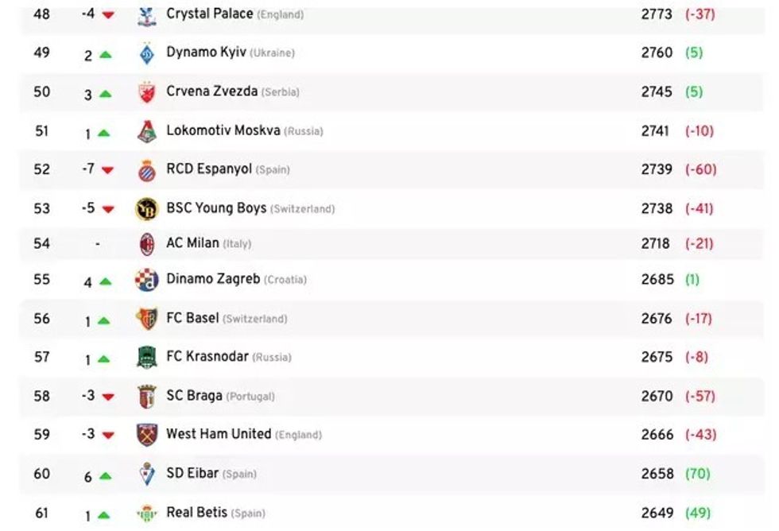
Task: Click the West Ham United crest
Action: pyautogui.click(x=147, y=435)
